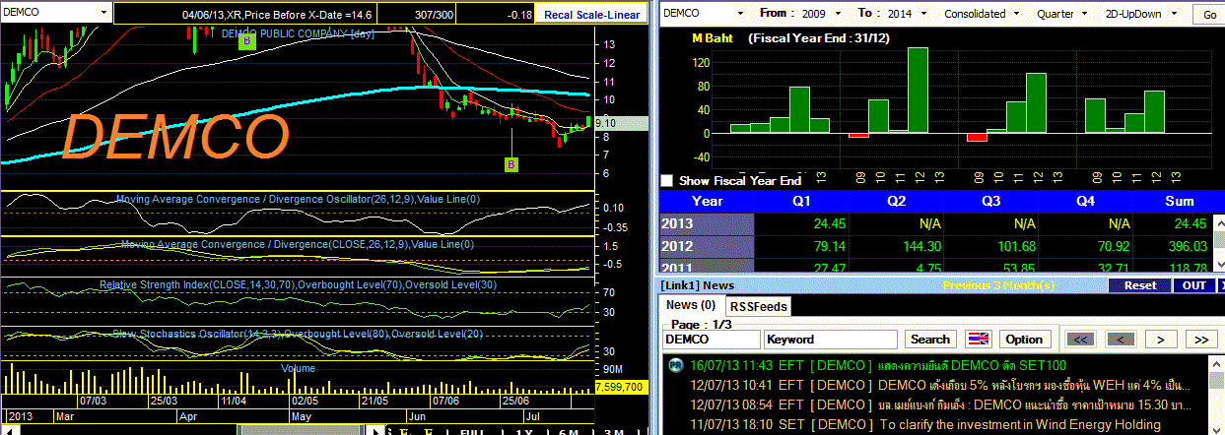Viewport: 1225px width, 435px height.
Task: Click the 2013 year row label
Action: pyautogui.click(x=706, y=222)
